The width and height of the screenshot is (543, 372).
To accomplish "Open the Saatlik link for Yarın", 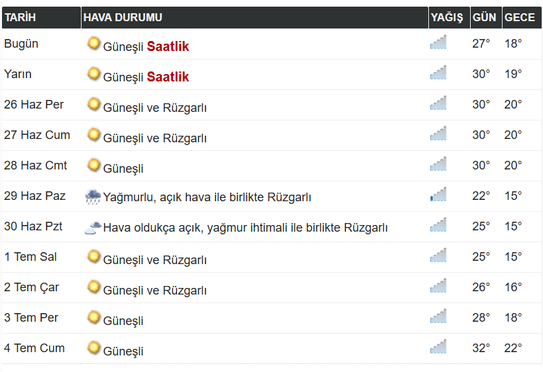I will pyautogui.click(x=168, y=77).
